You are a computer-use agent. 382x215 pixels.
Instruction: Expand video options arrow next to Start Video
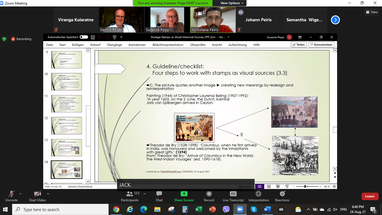point(48,194)
